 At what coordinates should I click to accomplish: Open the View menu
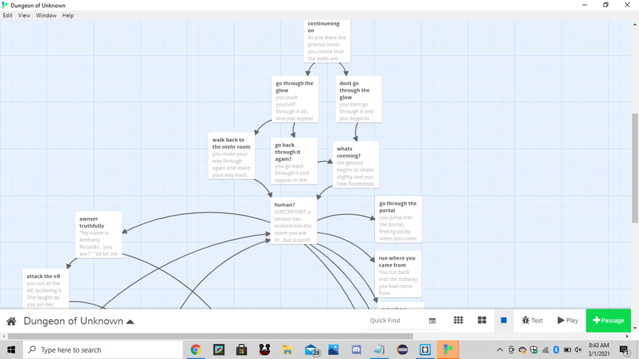coord(24,16)
